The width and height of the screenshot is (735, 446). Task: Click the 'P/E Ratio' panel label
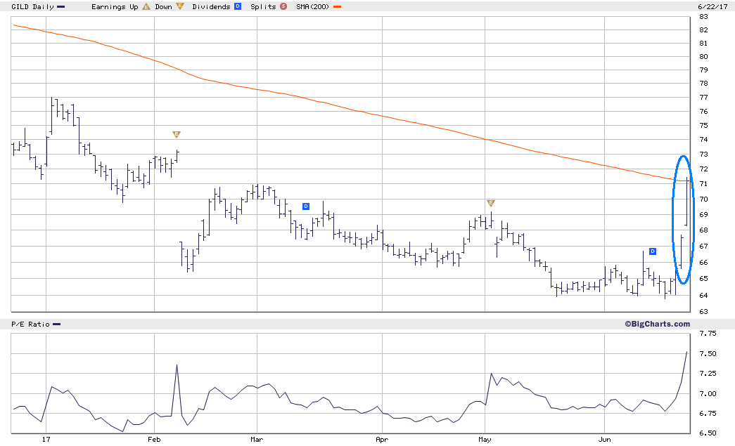point(30,324)
